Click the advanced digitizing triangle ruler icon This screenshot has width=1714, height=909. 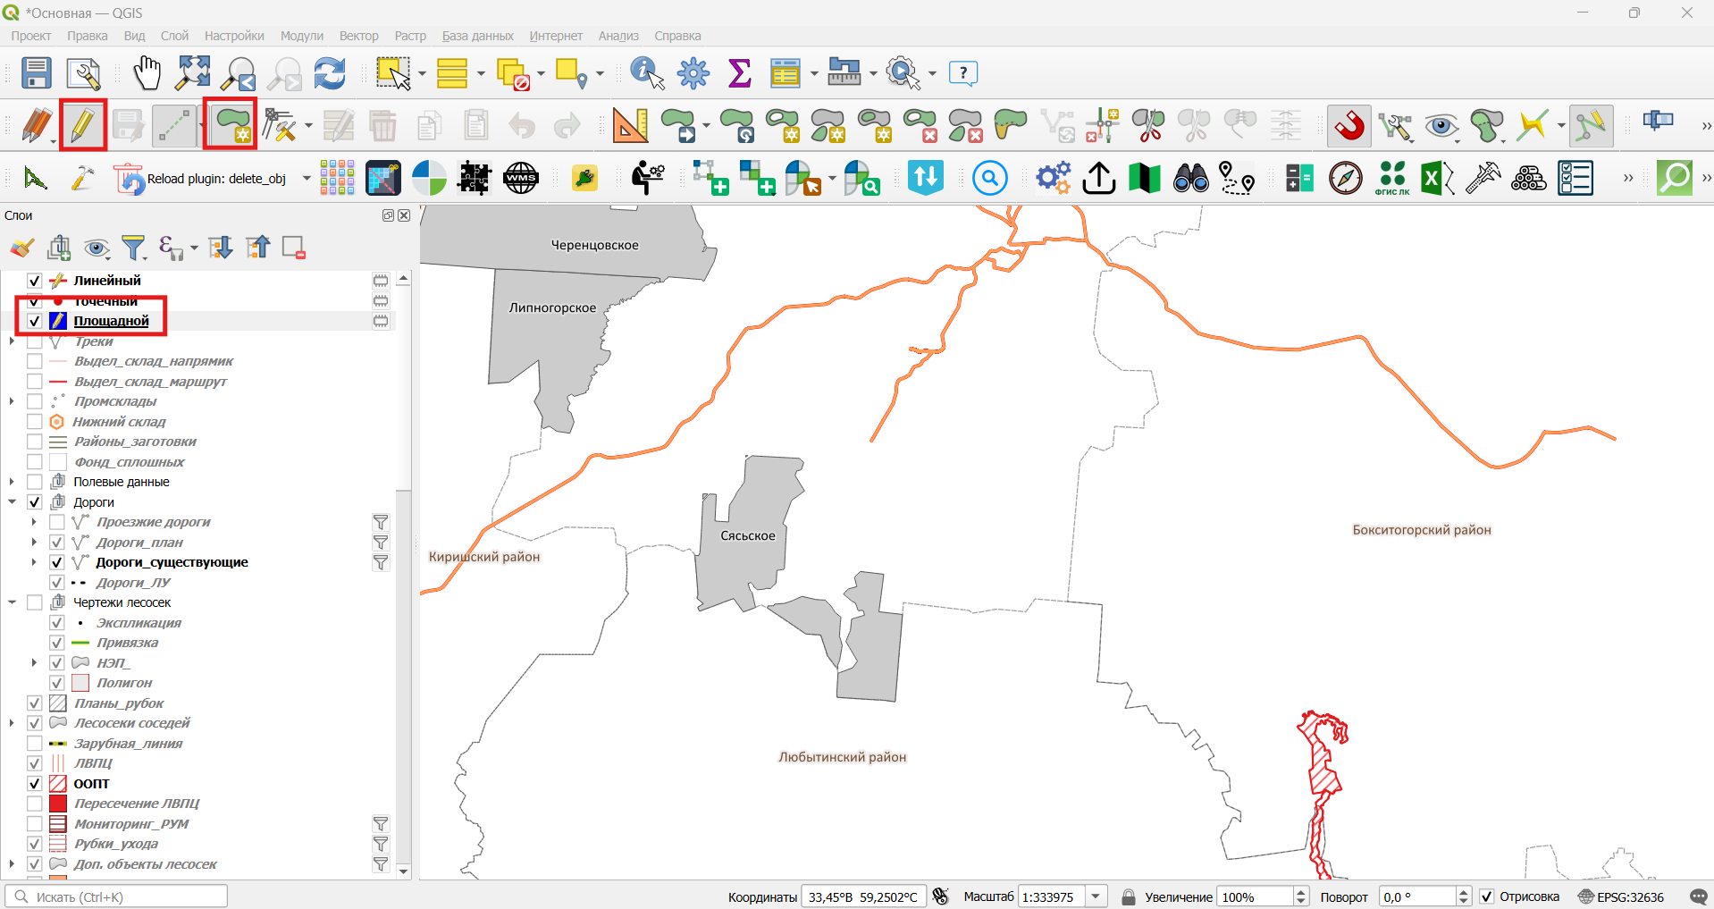pyautogui.click(x=630, y=125)
